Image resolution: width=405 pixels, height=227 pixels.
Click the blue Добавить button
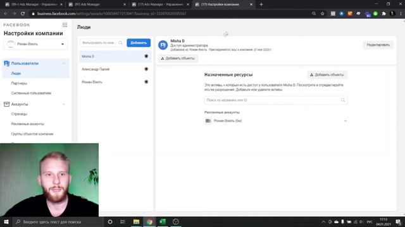point(139,43)
